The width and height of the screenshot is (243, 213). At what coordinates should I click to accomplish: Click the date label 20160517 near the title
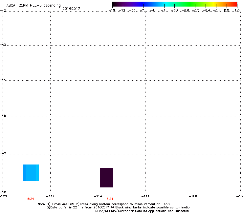tap(71, 9)
